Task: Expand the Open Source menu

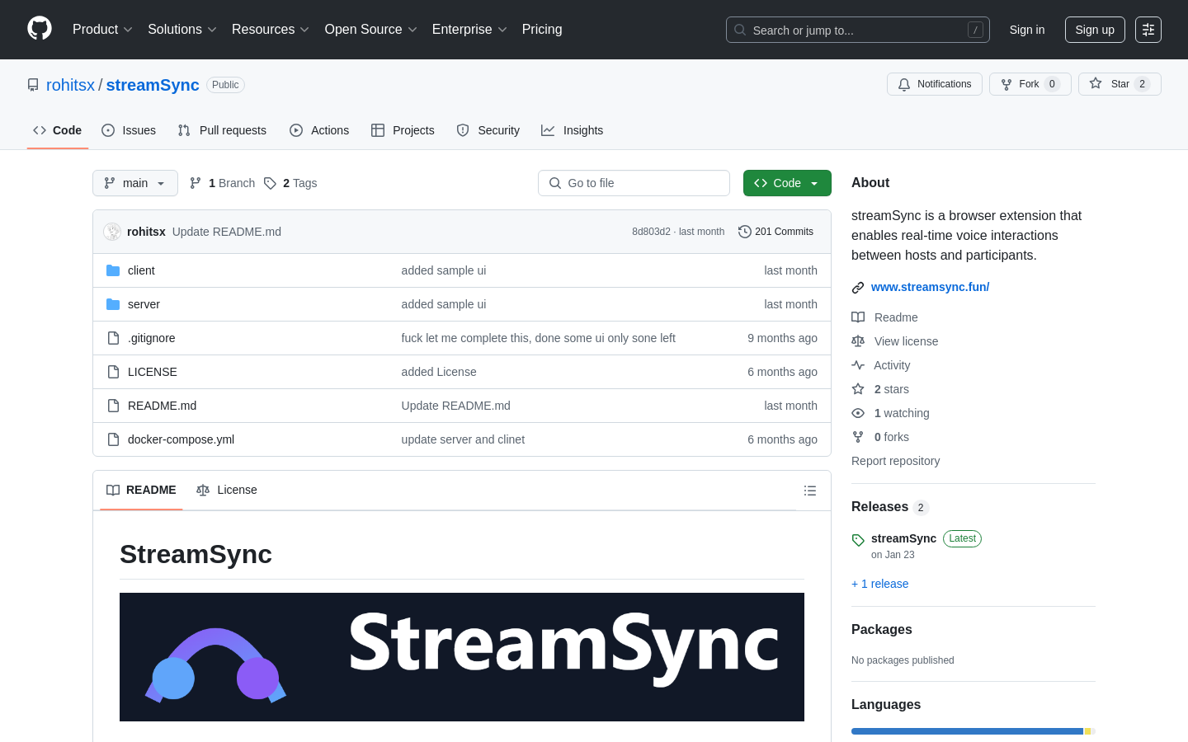Action: (371, 30)
